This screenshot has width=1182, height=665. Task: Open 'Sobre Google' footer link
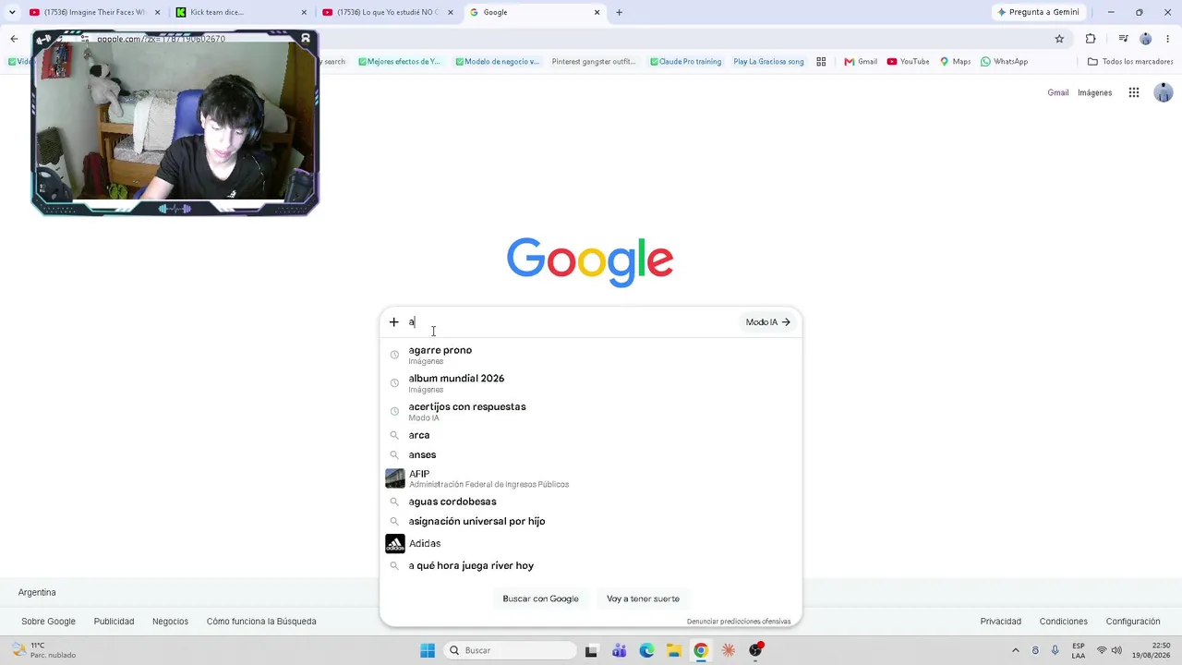(x=49, y=622)
